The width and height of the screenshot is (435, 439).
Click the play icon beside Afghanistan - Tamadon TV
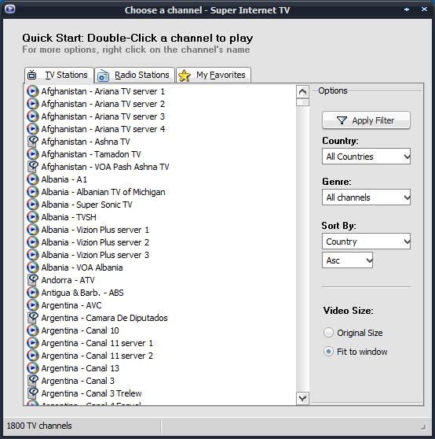point(33,154)
